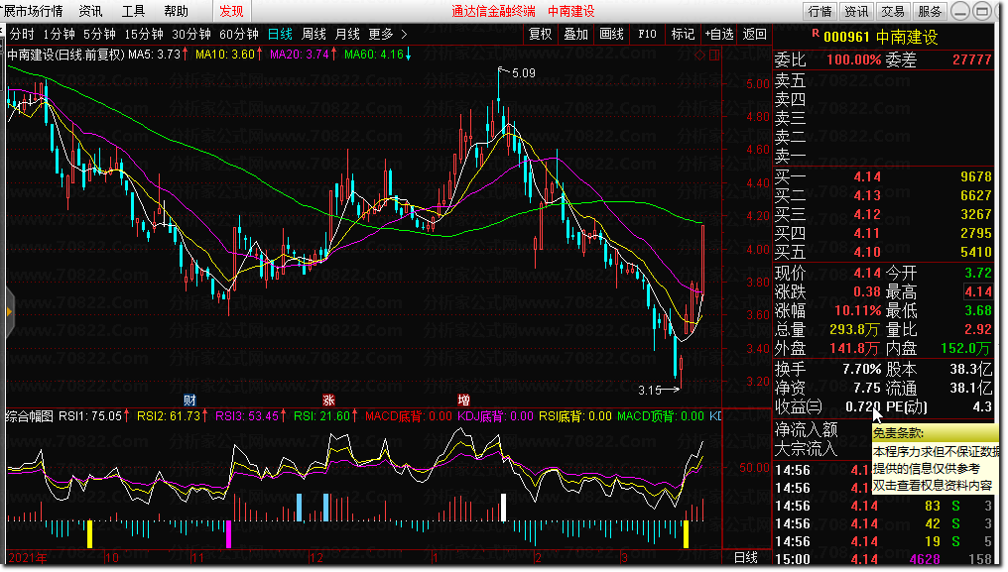Open the 交易 trading button
This screenshot has height=572, width=1008.
click(x=893, y=11)
